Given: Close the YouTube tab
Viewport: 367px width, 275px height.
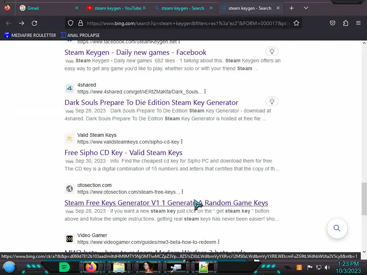Looking at the screenshot, I should tap(144, 8).
